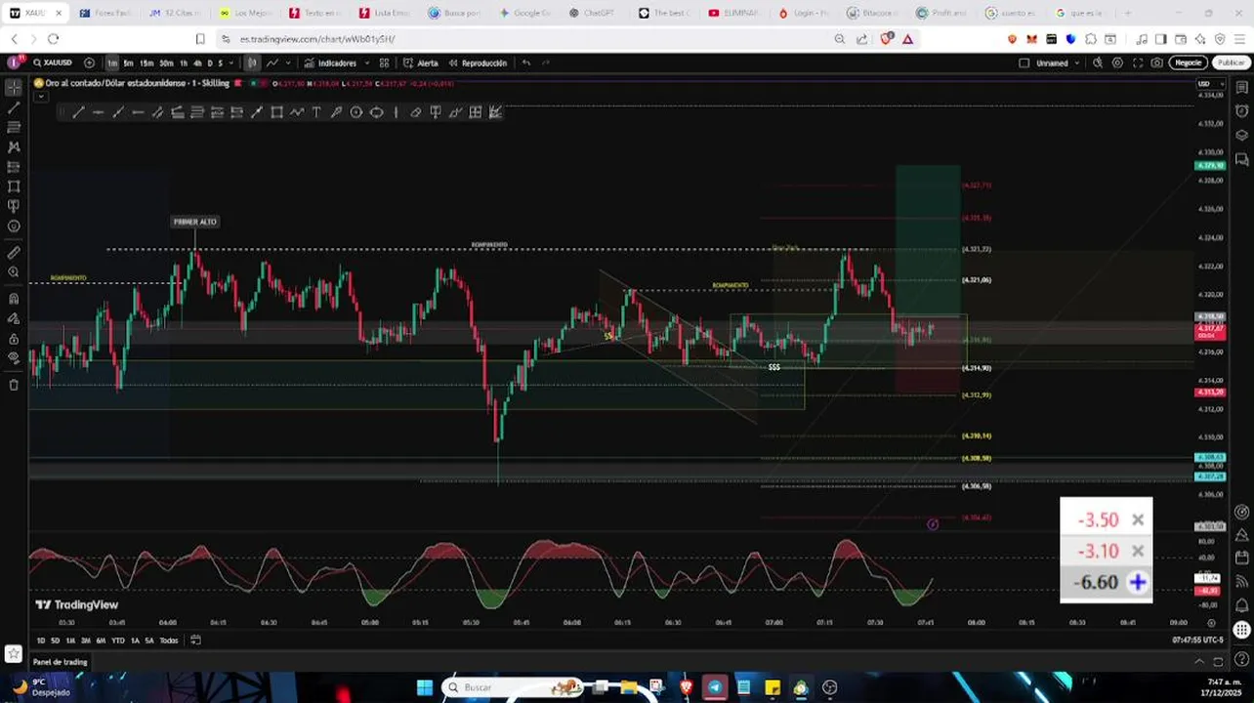Open the chart style dropdown arrow
1254x703 pixels.
[x=288, y=62]
